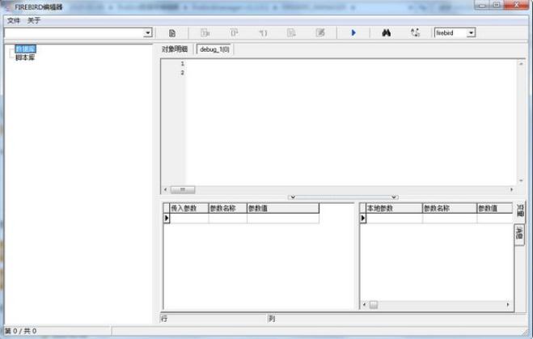Open the 文件 menu
533x339 pixels.
pos(14,20)
